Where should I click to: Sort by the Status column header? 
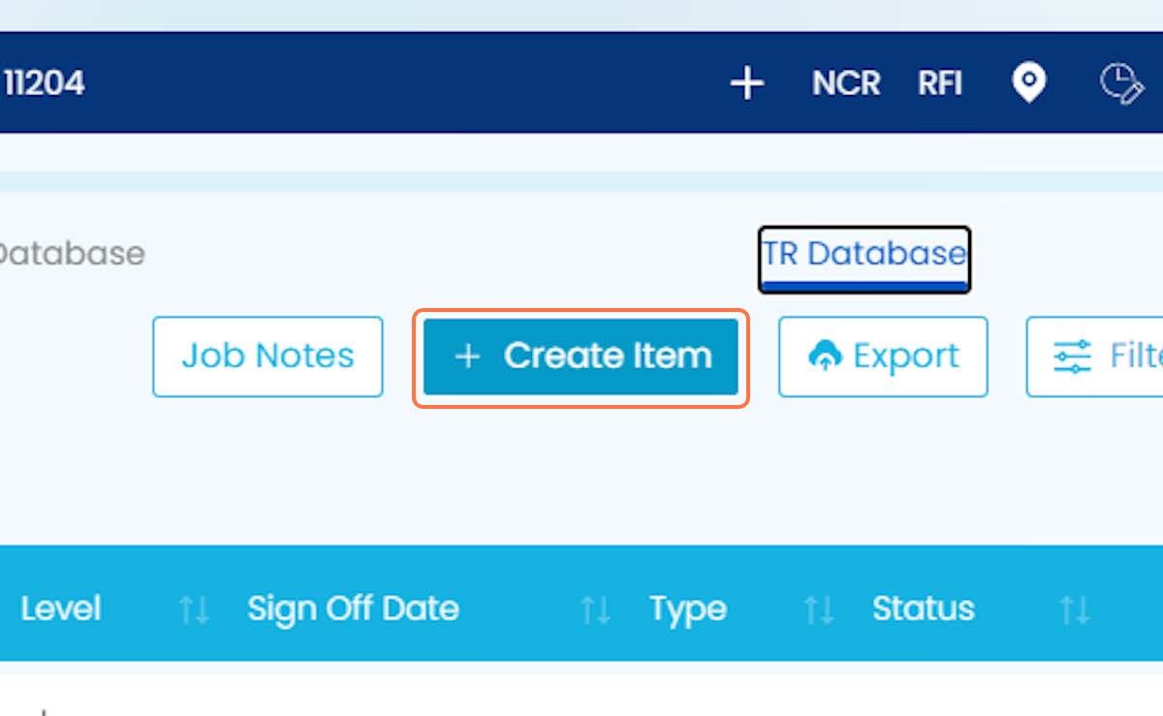click(924, 609)
